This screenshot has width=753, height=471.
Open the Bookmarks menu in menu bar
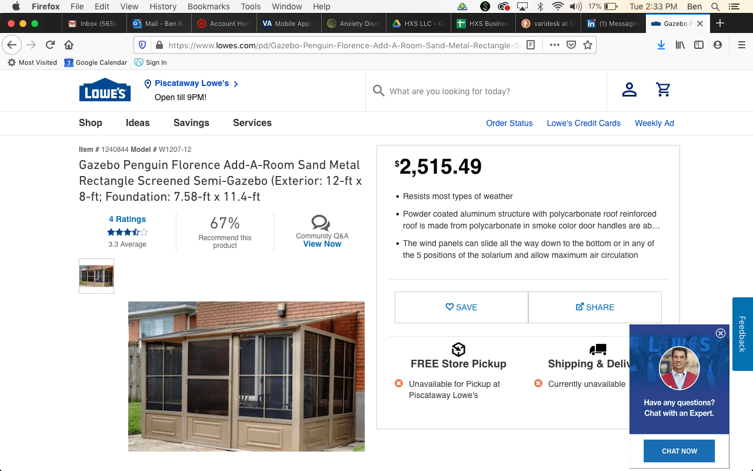point(209,6)
